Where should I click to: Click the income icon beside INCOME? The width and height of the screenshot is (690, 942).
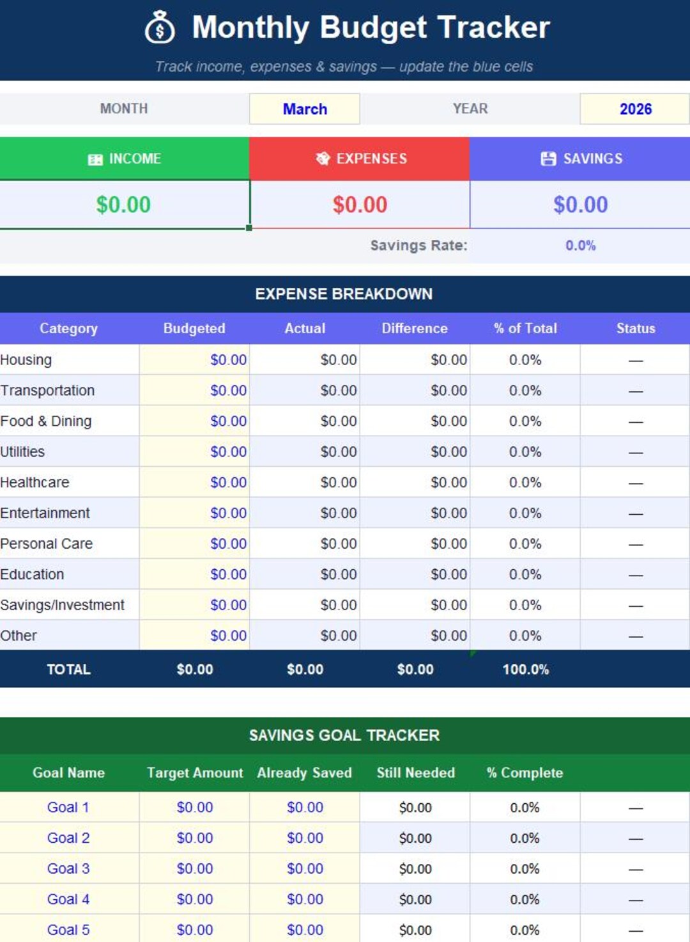[95, 159]
